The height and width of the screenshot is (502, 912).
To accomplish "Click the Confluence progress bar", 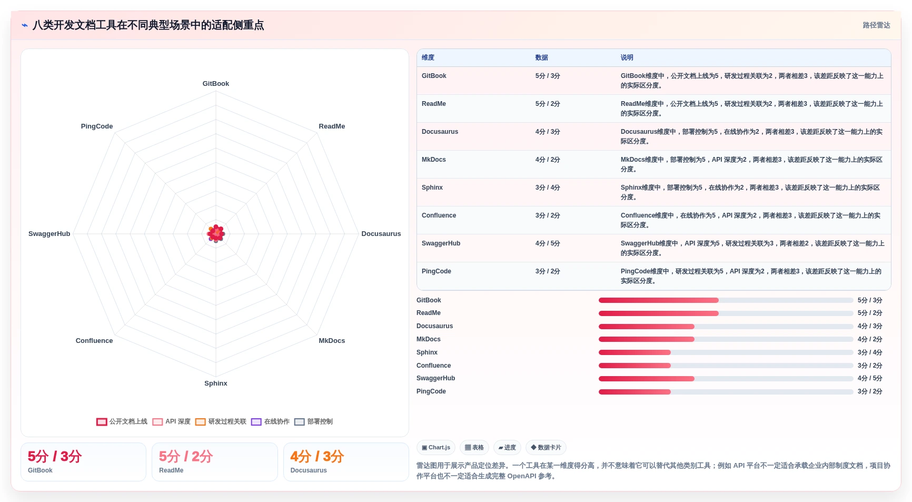I will click(x=726, y=366).
